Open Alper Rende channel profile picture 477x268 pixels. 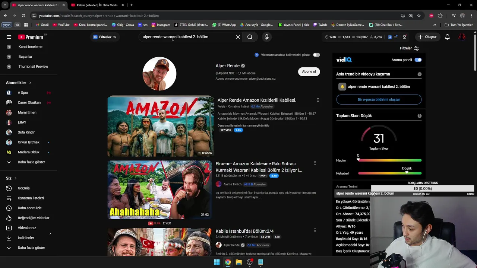[159, 74]
